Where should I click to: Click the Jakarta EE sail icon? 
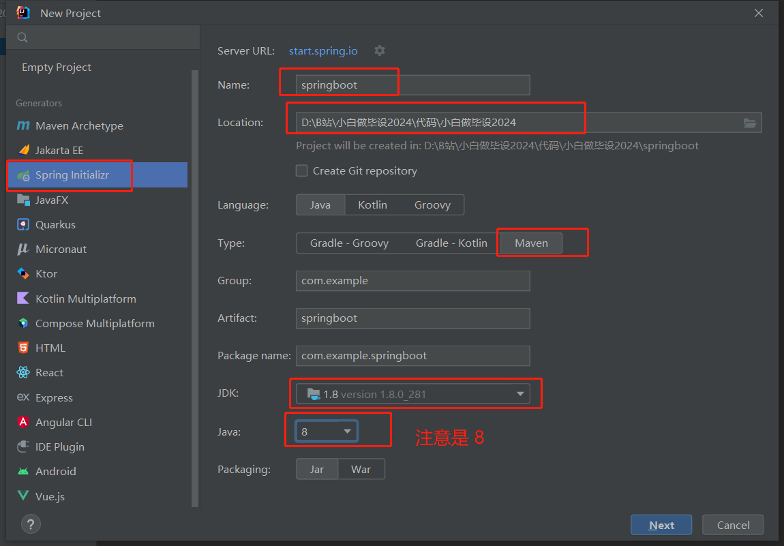tap(23, 150)
